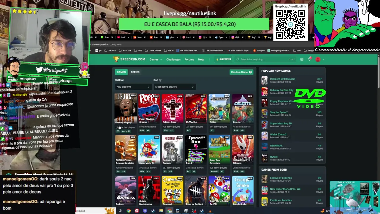Open the Itch.io bookmark
The height and width of the screenshot is (214, 380).
pos(169,51)
